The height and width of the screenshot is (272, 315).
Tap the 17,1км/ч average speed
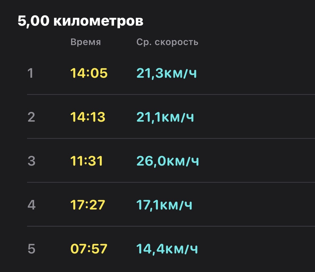164,205
